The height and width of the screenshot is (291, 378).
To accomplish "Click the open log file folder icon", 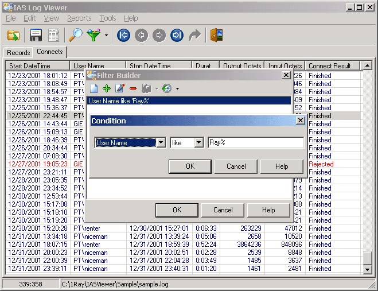I will point(13,36).
